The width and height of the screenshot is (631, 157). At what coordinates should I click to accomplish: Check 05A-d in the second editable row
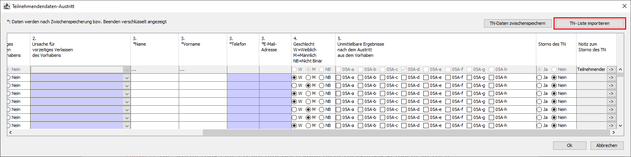[404, 85]
